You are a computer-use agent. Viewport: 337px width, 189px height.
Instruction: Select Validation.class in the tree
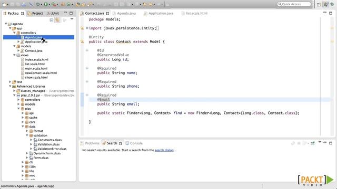48,144
